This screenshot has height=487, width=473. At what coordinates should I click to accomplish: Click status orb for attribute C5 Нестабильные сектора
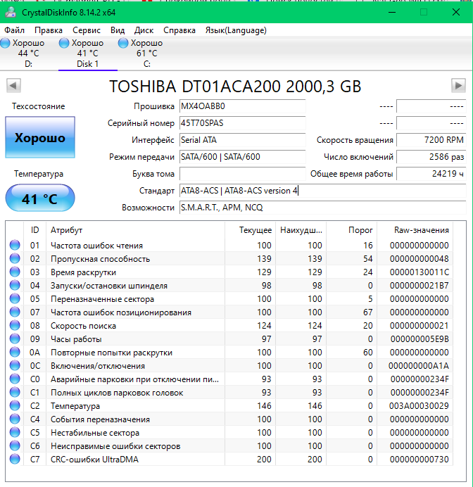[15, 432]
